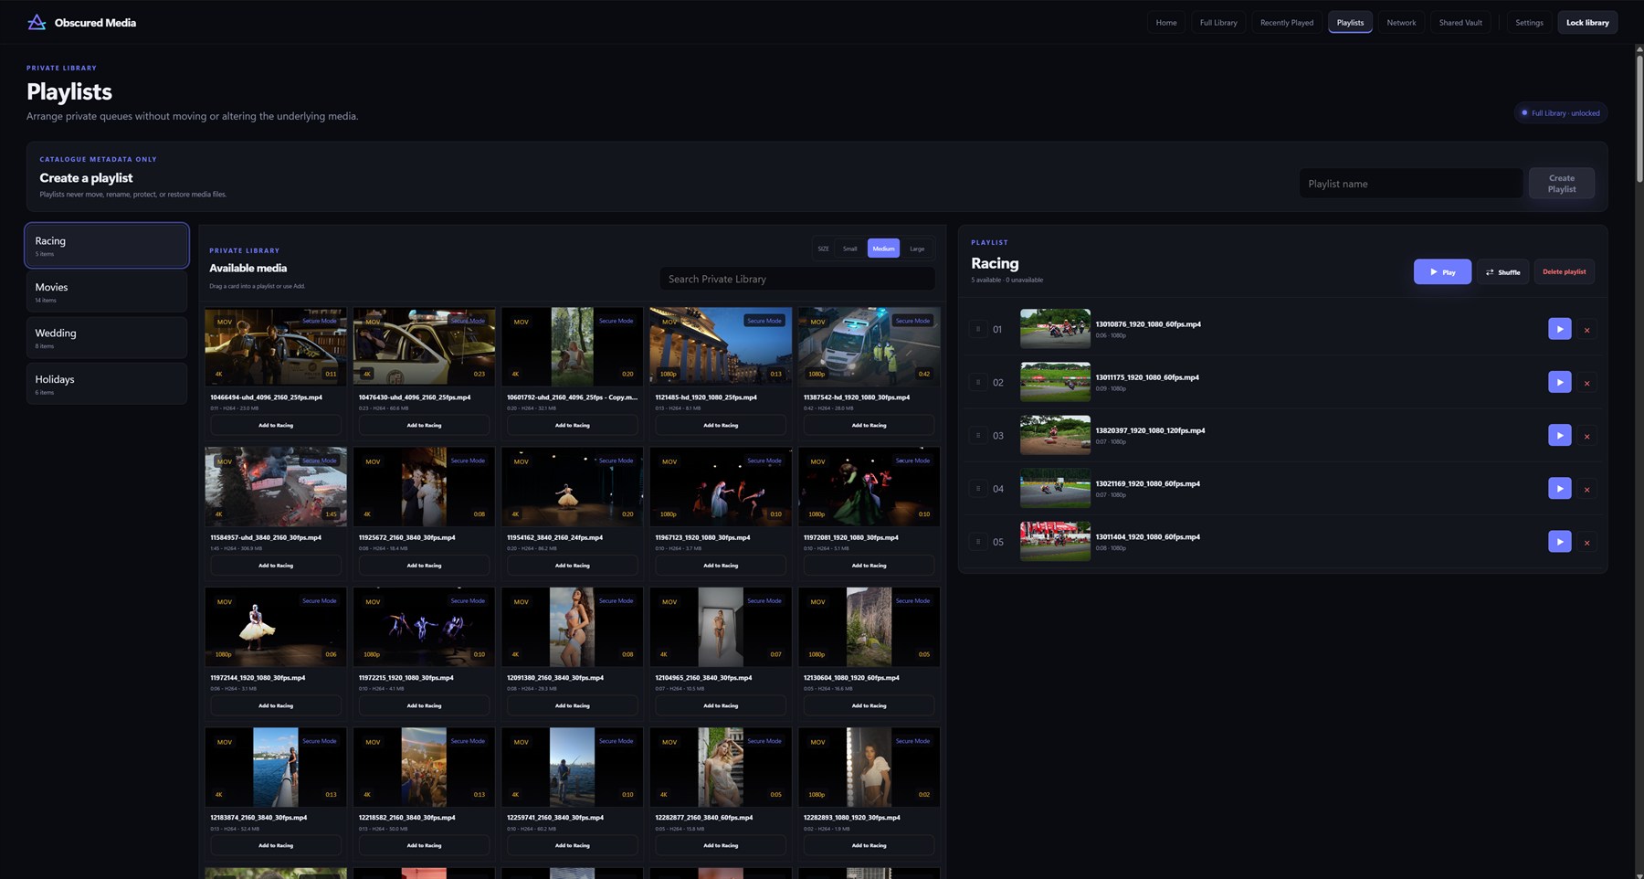This screenshot has width=1644, height=879.
Task: Click the Playlist name input field
Action: click(x=1410, y=184)
